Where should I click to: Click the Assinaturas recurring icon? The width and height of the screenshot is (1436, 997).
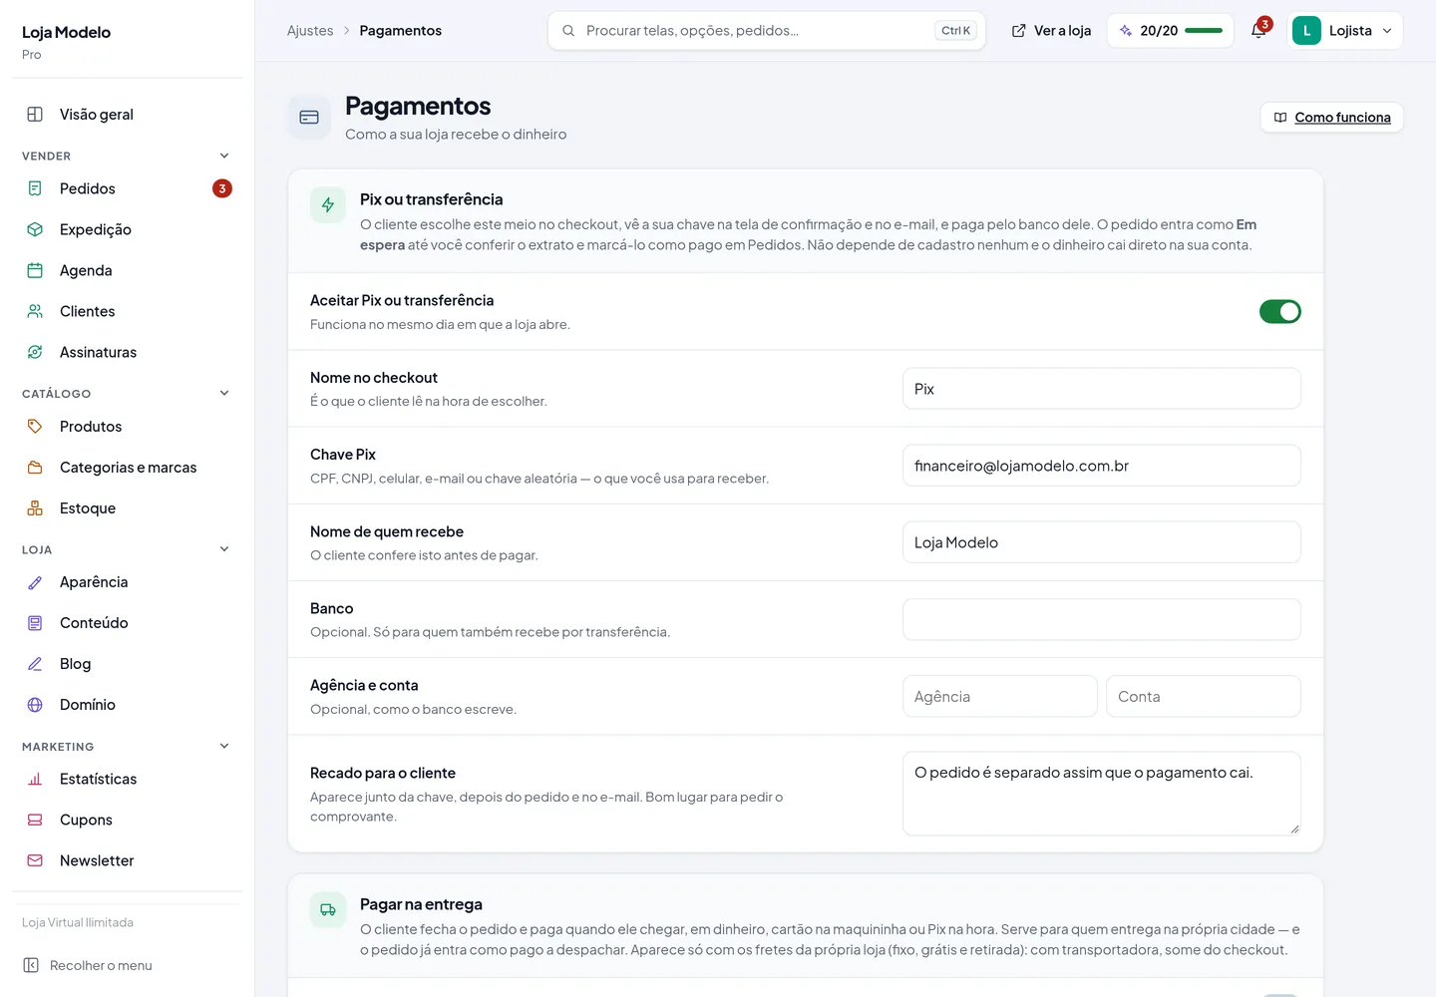coord(35,352)
